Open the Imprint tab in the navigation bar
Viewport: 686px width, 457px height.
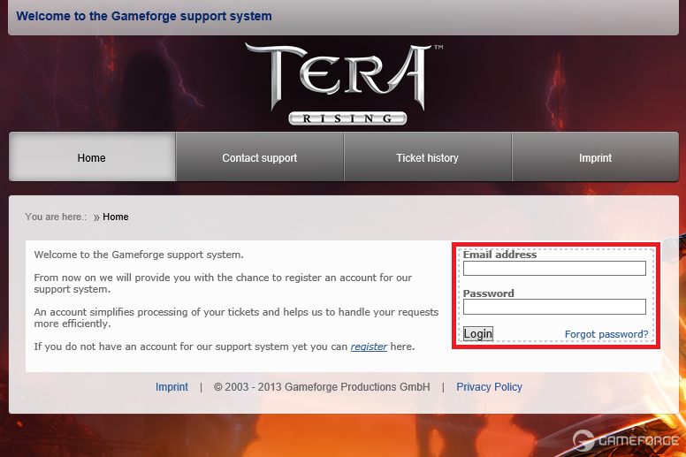tap(595, 158)
